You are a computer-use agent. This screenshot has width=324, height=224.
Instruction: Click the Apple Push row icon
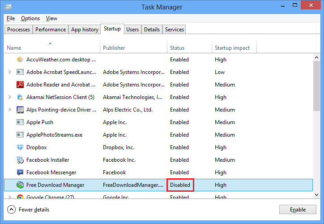[20, 122]
